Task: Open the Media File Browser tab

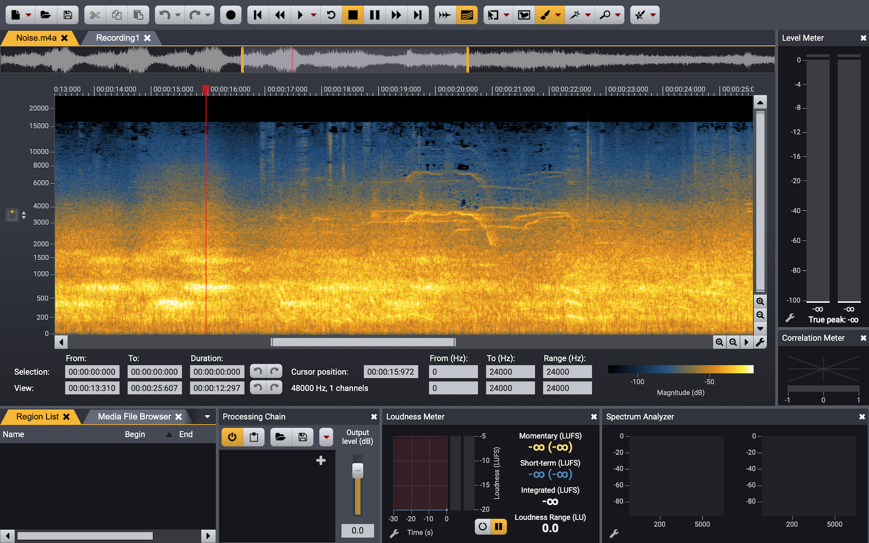Action: pos(134,416)
